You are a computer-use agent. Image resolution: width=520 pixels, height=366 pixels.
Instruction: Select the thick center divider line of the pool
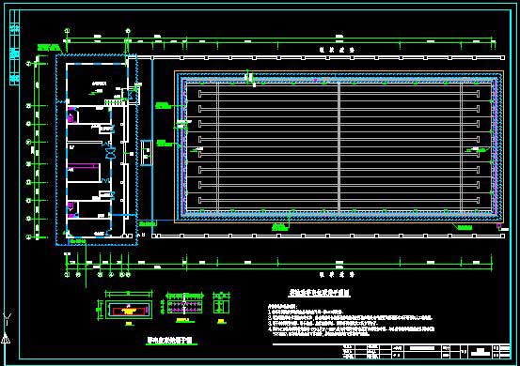tap(339, 147)
